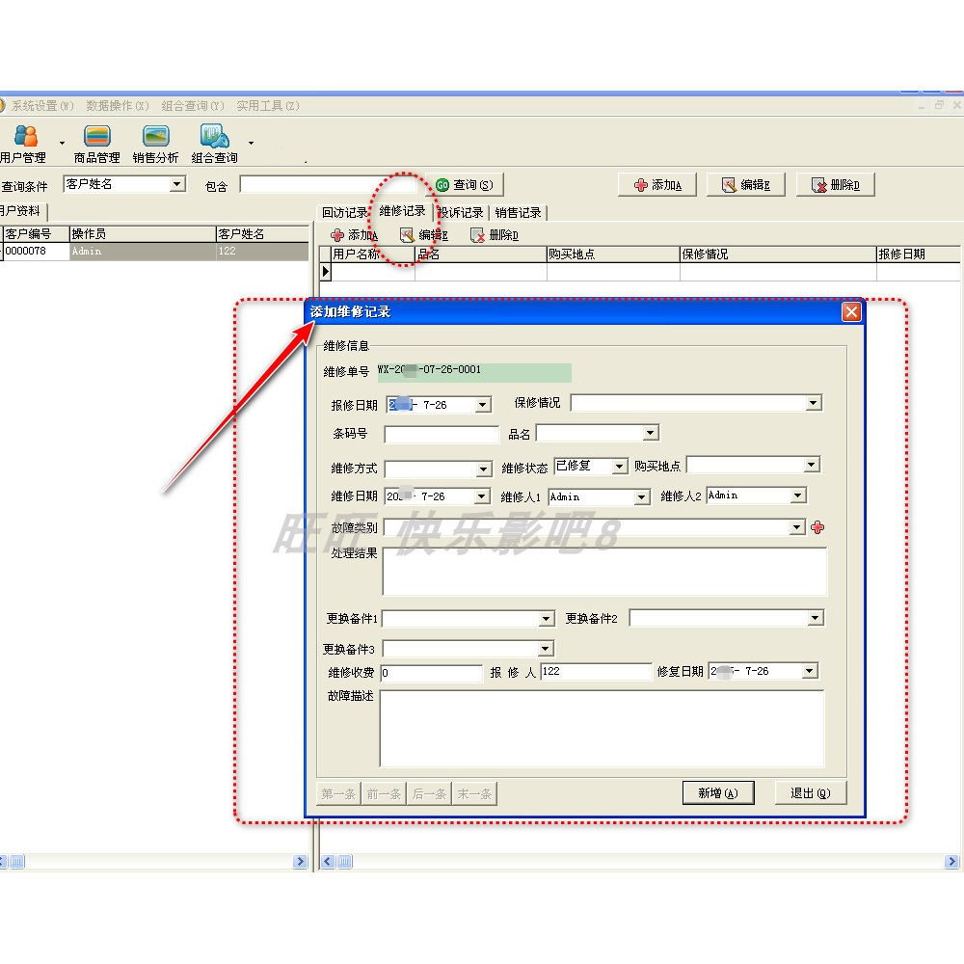Click 添加A in repair records toolbar

[354, 235]
